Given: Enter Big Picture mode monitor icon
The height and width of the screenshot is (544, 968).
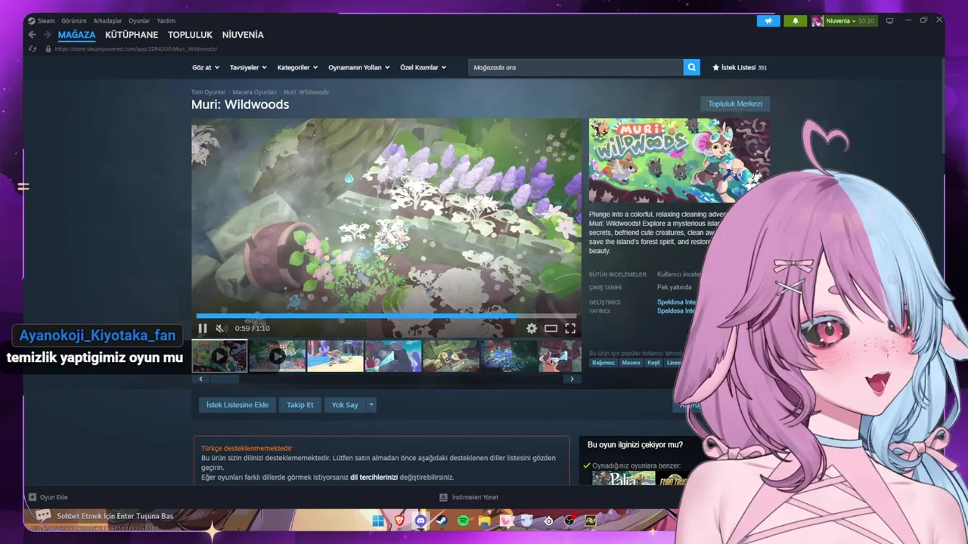Looking at the screenshot, I should coord(889,21).
